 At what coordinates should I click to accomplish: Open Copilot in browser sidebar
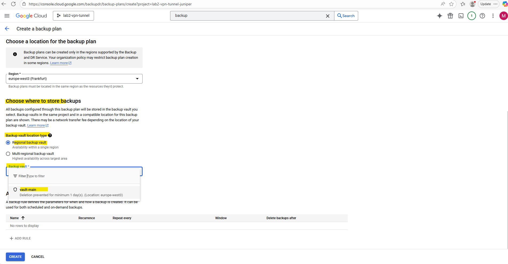click(x=505, y=4)
